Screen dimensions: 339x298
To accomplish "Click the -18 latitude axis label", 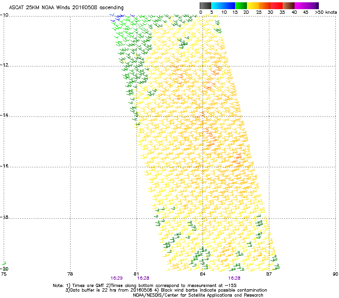I will point(4,217).
